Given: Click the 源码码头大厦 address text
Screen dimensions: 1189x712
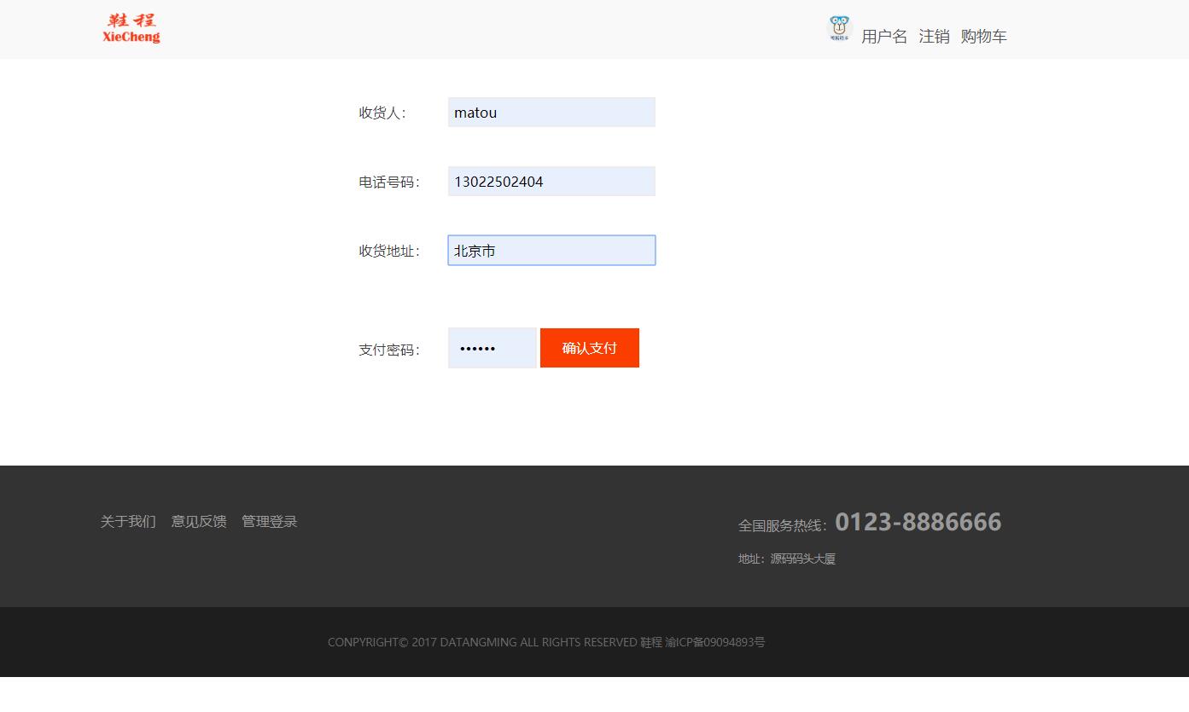Looking at the screenshot, I should point(802,559).
